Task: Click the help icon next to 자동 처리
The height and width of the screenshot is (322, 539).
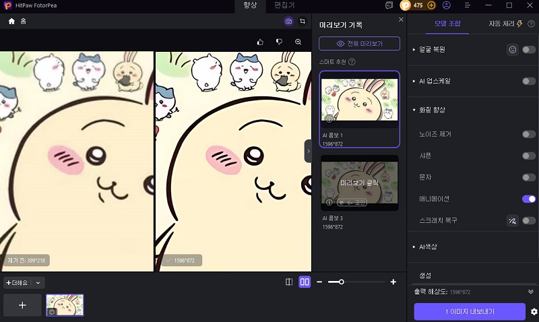Action: pyautogui.click(x=531, y=24)
